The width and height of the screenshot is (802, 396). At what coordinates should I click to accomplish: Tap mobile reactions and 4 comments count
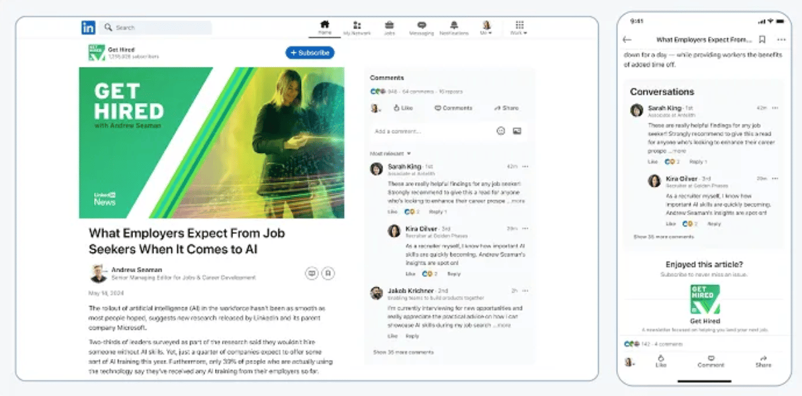[x=654, y=344]
